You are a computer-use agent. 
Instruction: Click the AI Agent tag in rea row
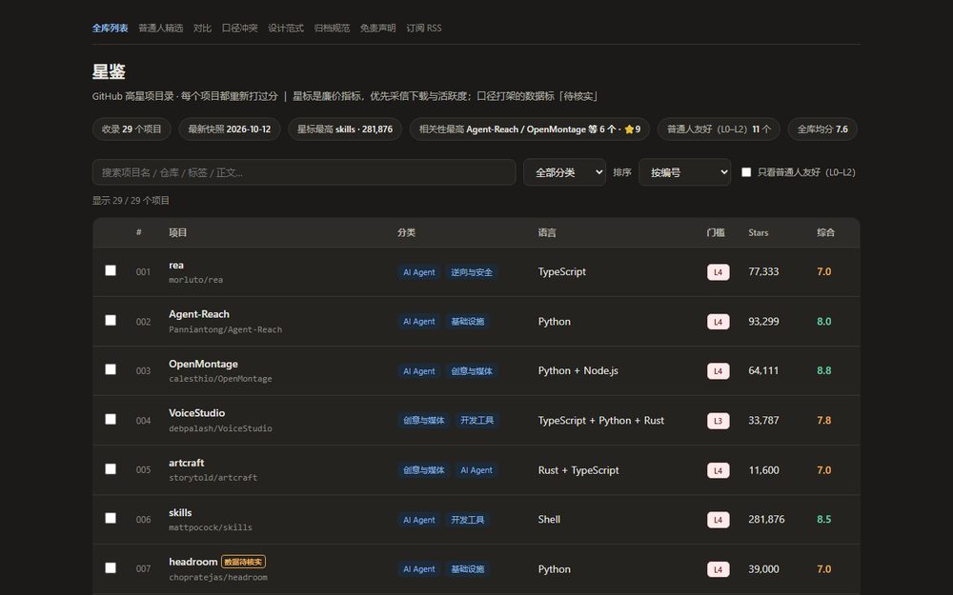tap(418, 272)
